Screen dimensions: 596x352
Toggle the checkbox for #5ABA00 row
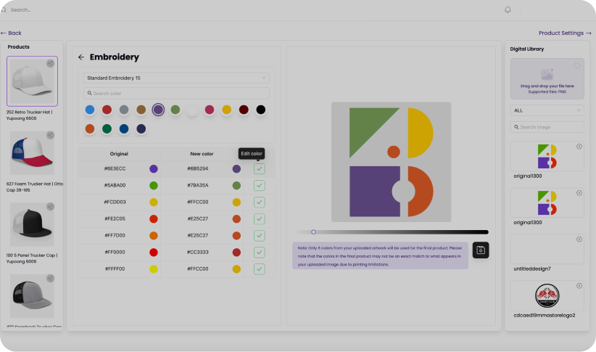[x=259, y=186]
